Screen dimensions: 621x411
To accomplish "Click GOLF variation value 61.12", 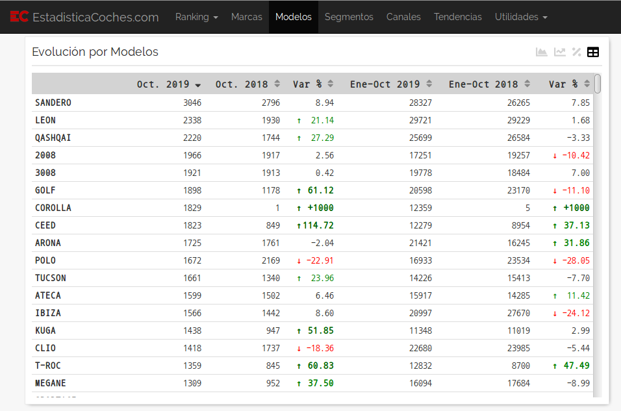I will coord(321,190).
